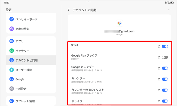Tap the タブレット情報 tablet icon
Viewport: 177px width, 106px height.
tap(12, 101)
